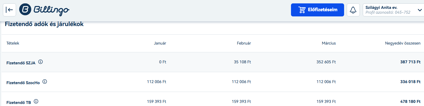Screen dimensions: 424x106
Task: Select the Január column header
Action: click(160, 43)
